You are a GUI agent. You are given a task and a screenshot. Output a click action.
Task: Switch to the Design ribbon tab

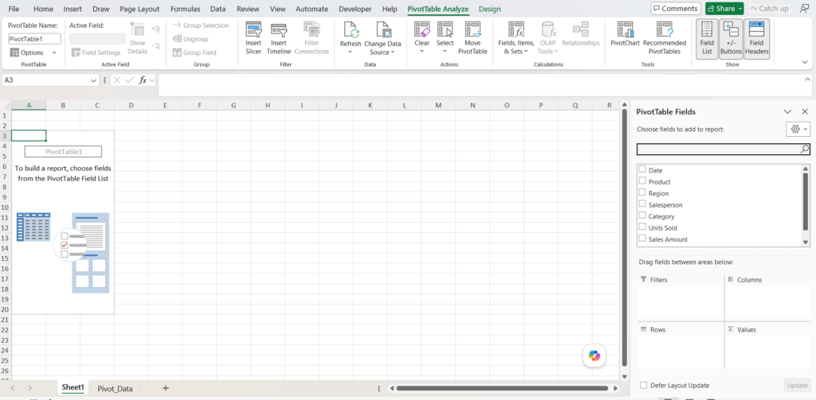pyautogui.click(x=490, y=9)
